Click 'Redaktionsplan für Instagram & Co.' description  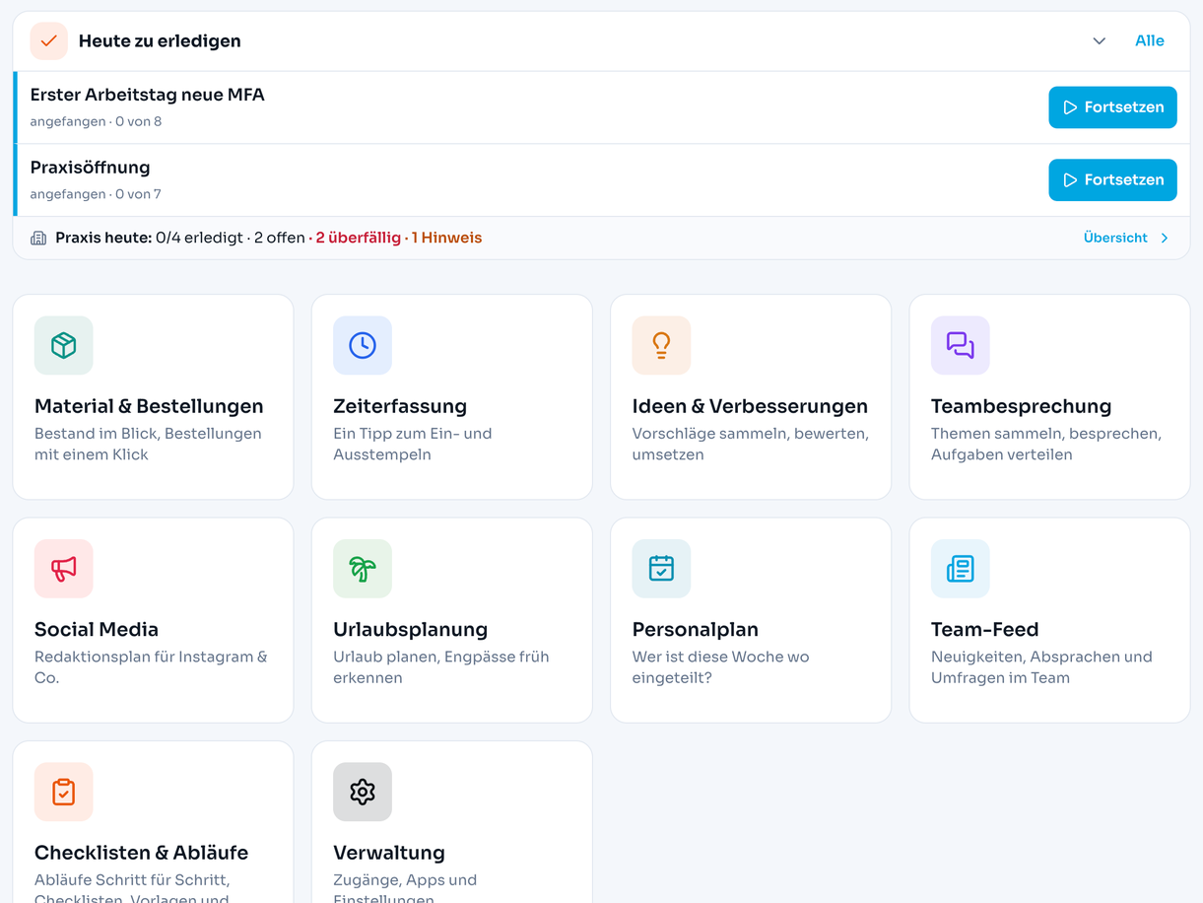[151, 667]
